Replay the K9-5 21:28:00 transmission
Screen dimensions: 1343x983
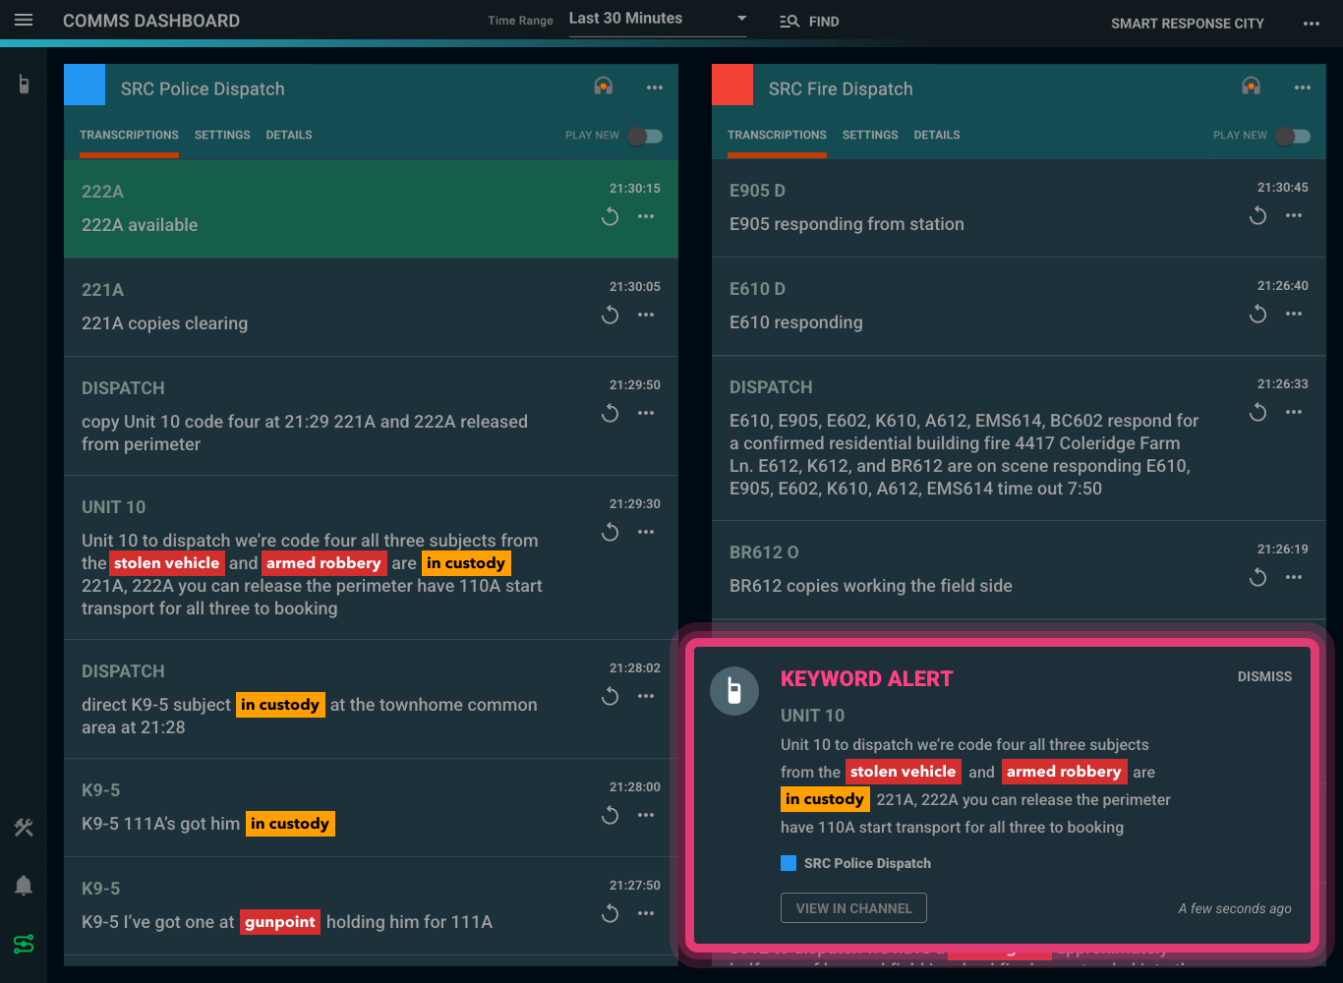(611, 815)
